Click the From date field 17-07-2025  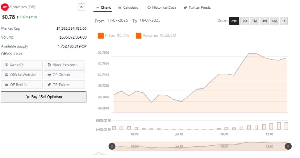pos(117,20)
